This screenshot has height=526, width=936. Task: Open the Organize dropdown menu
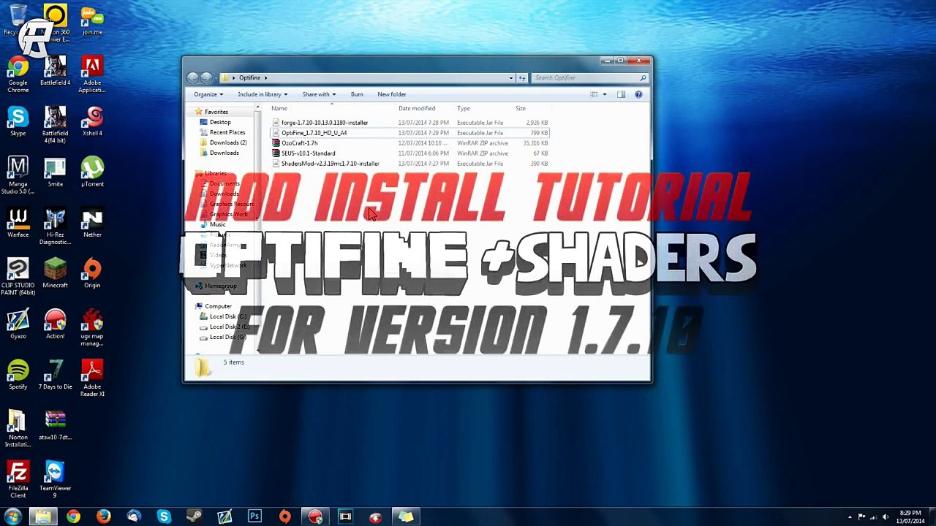[x=208, y=94]
